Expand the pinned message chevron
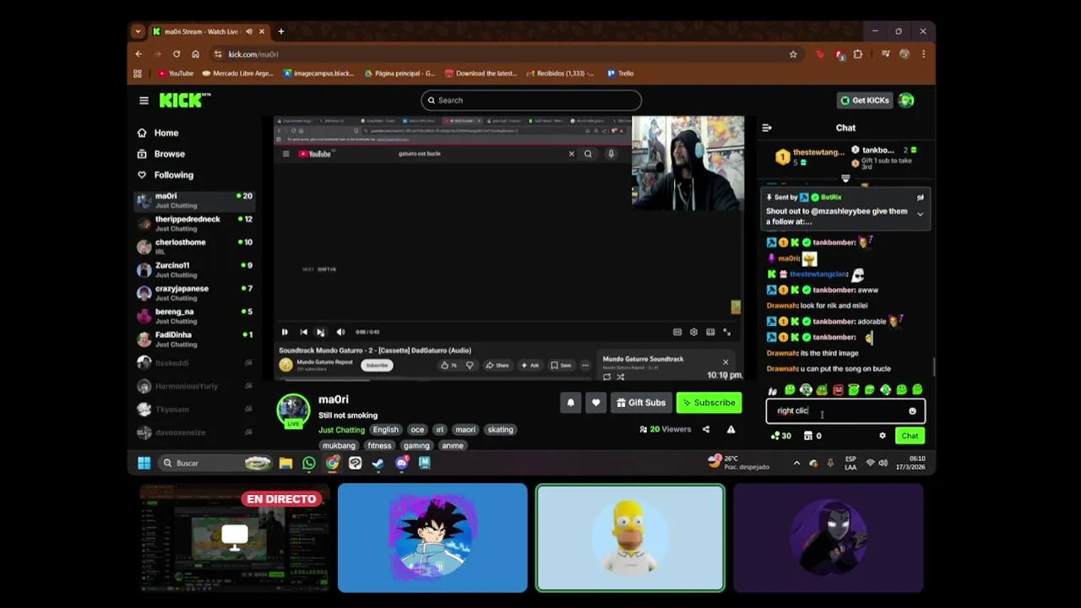 point(921,214)
